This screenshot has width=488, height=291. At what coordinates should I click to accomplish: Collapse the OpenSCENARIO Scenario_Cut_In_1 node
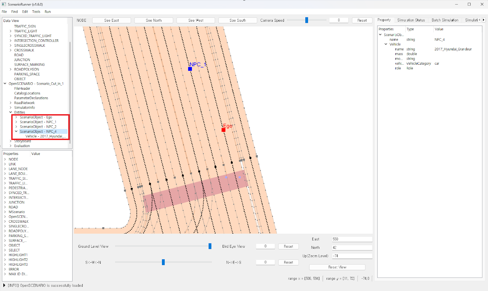pyautogui.click(x=5, y=84)
